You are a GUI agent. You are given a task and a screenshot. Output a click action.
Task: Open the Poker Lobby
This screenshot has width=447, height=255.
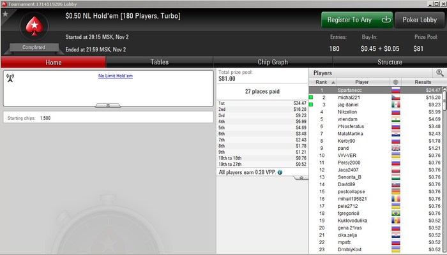click(420, 20)
